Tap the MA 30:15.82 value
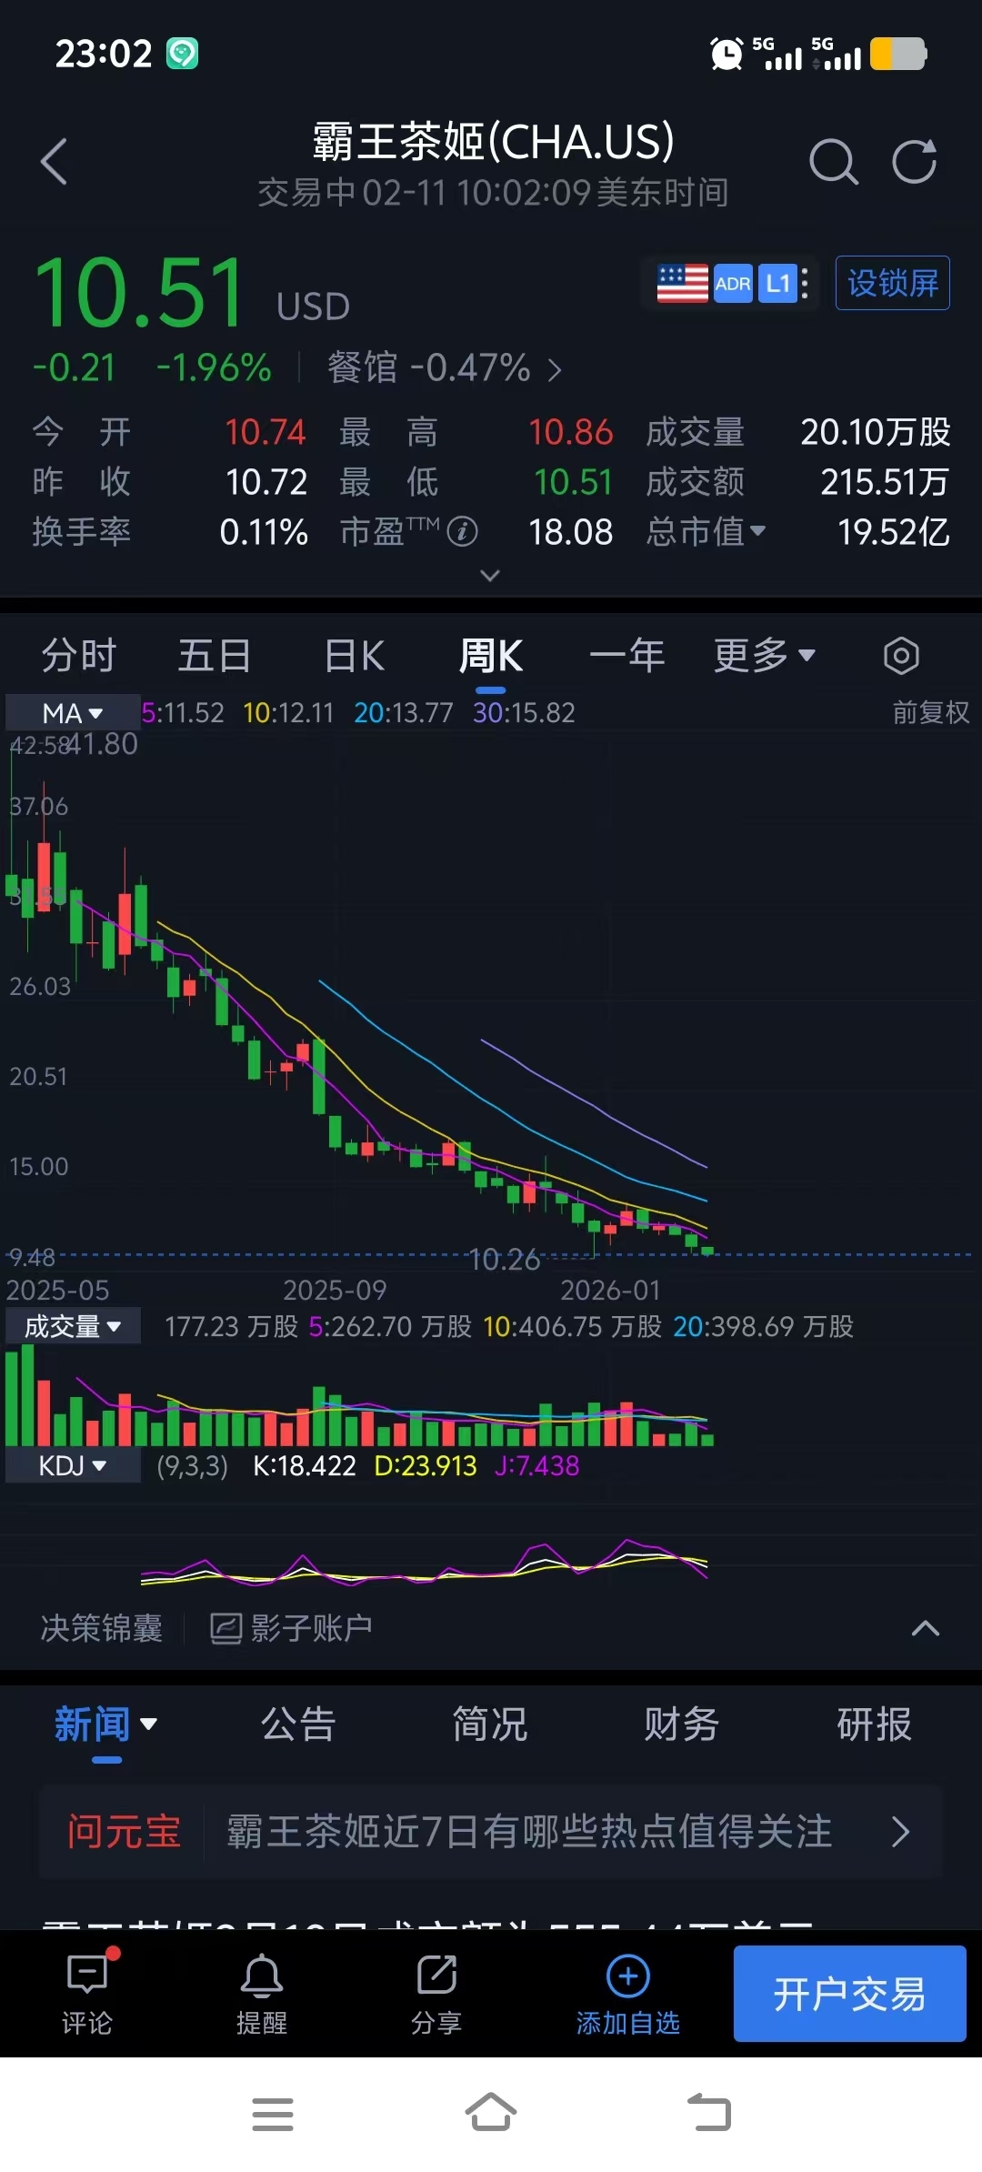Viewport: 982px width, 2172px height. coord(524,712)
